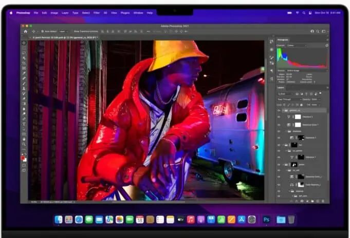
Task: Open the Window menu
Action: click(138, 13)
